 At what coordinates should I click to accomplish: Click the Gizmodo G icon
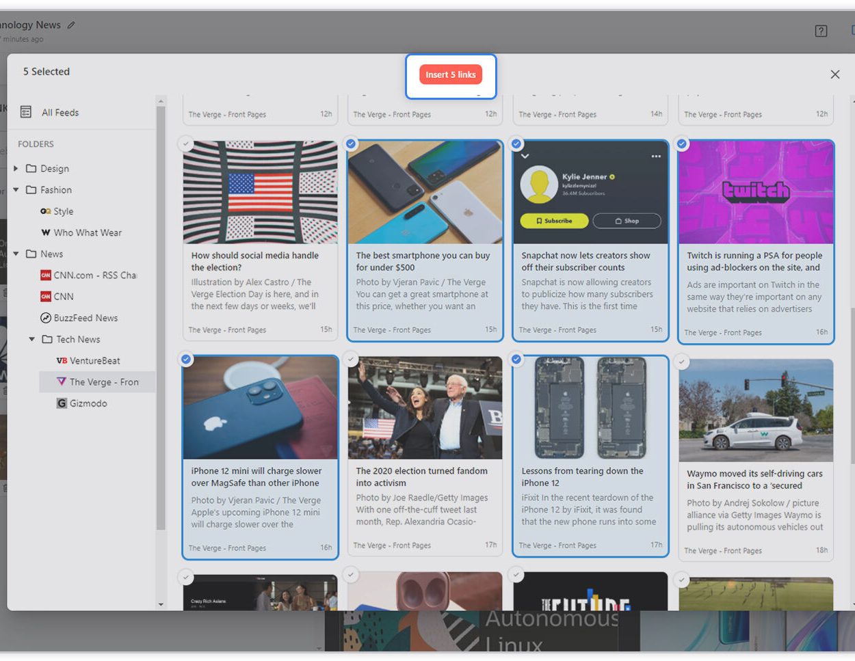click(x=62, y=403)
